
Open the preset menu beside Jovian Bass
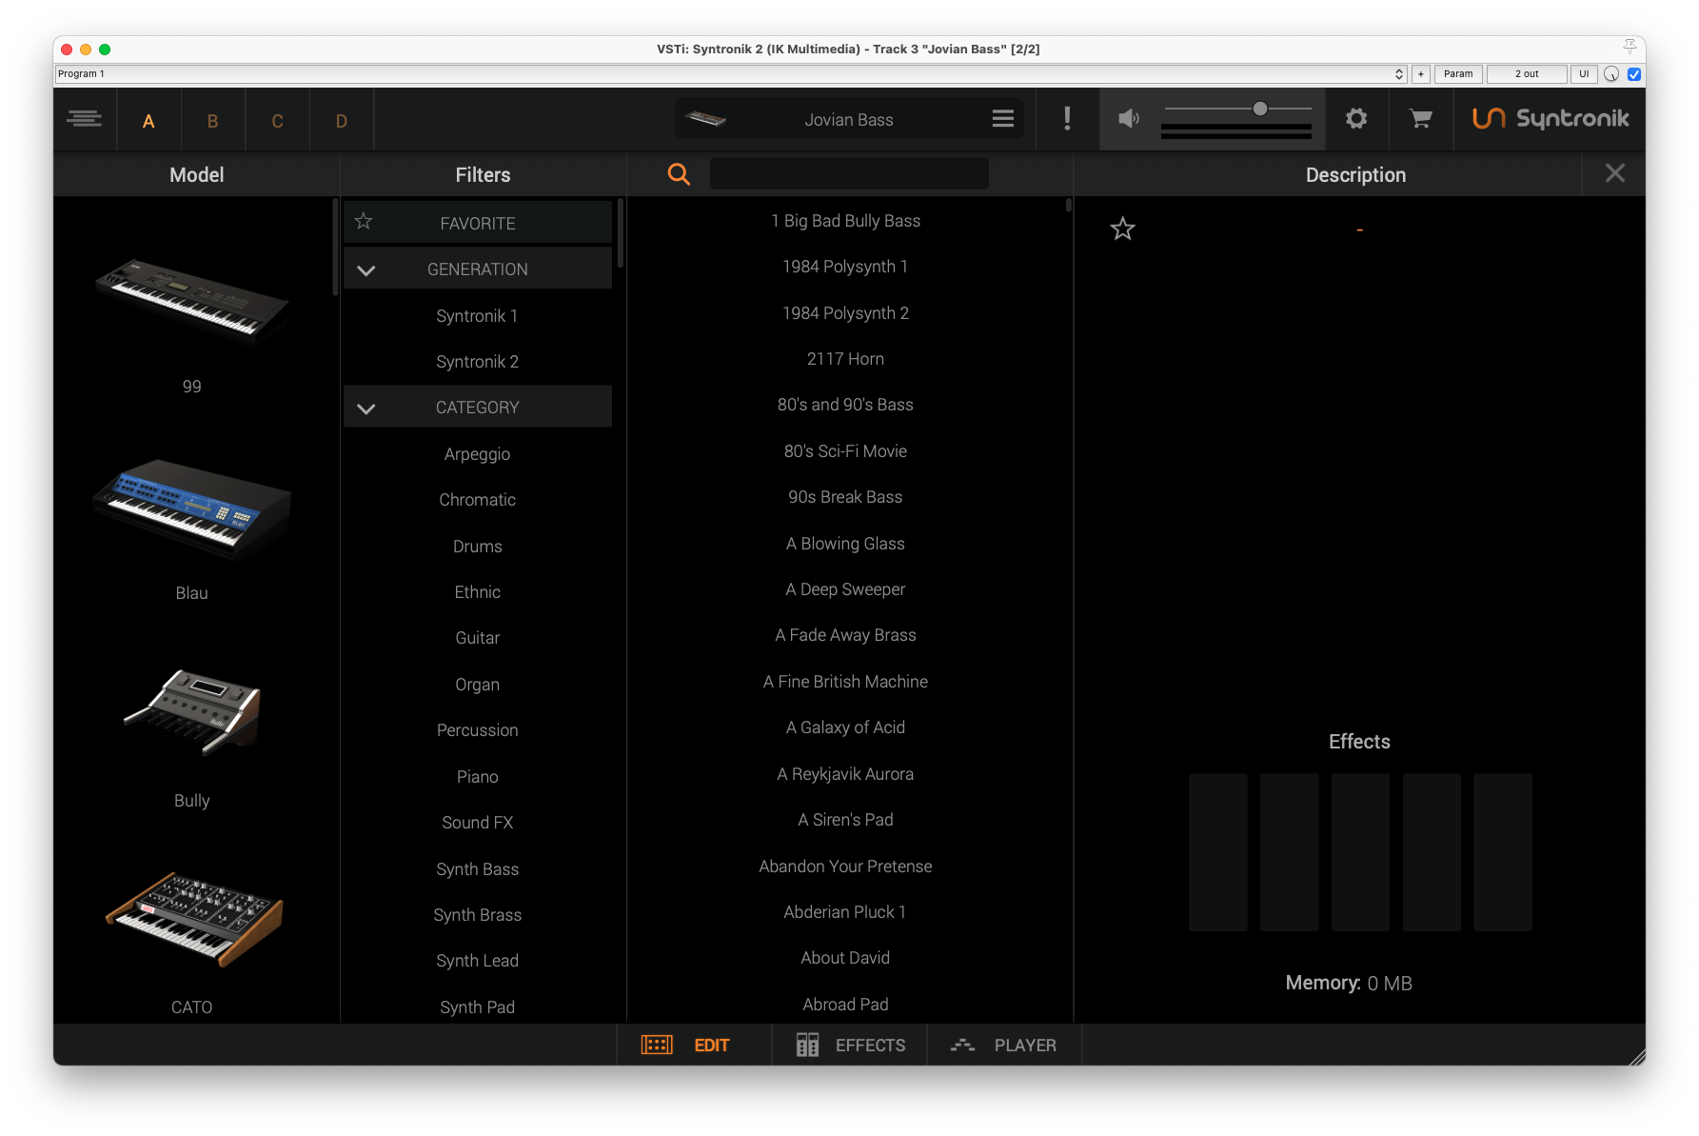[x=1002, y=119]
